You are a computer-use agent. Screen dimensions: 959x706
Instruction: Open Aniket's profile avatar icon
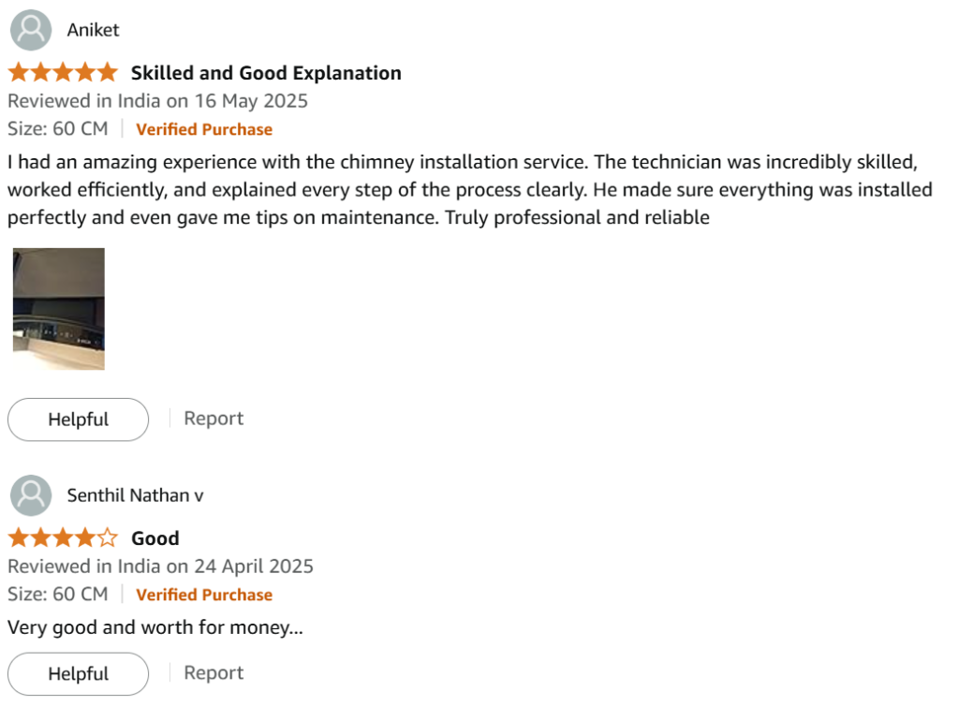tap(31, 30)
